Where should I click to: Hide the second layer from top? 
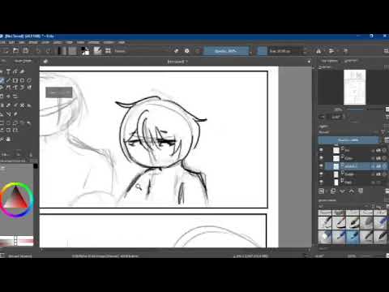(321, 158)
